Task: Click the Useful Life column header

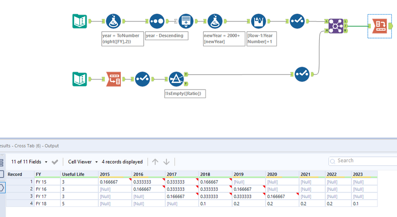Action: coord(79,174)
